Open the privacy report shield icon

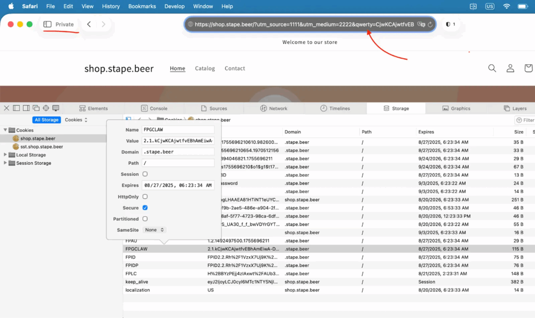point(448,25)
